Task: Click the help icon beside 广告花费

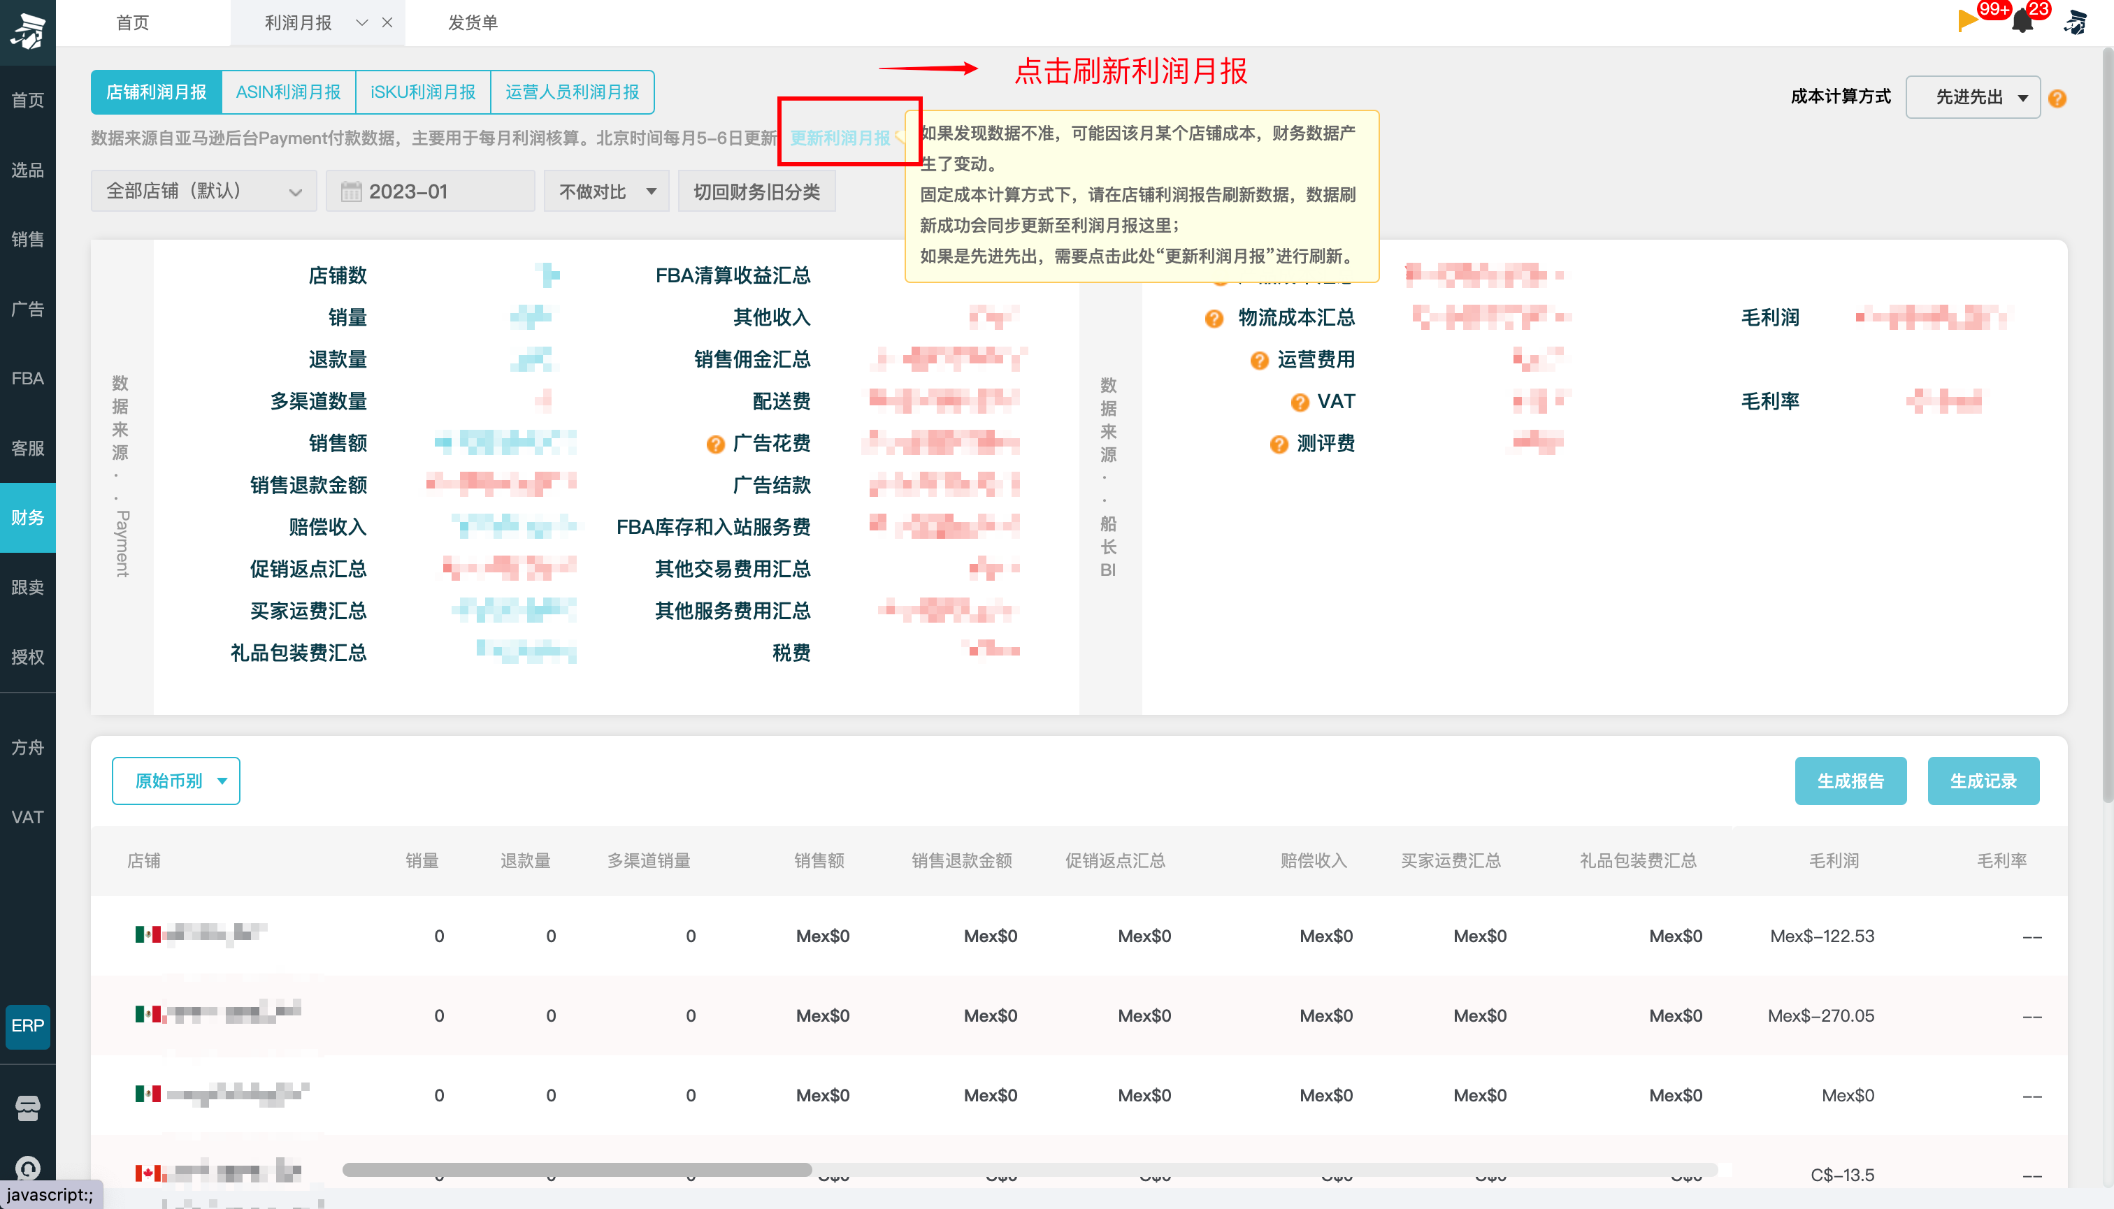Action: (715, 444)
